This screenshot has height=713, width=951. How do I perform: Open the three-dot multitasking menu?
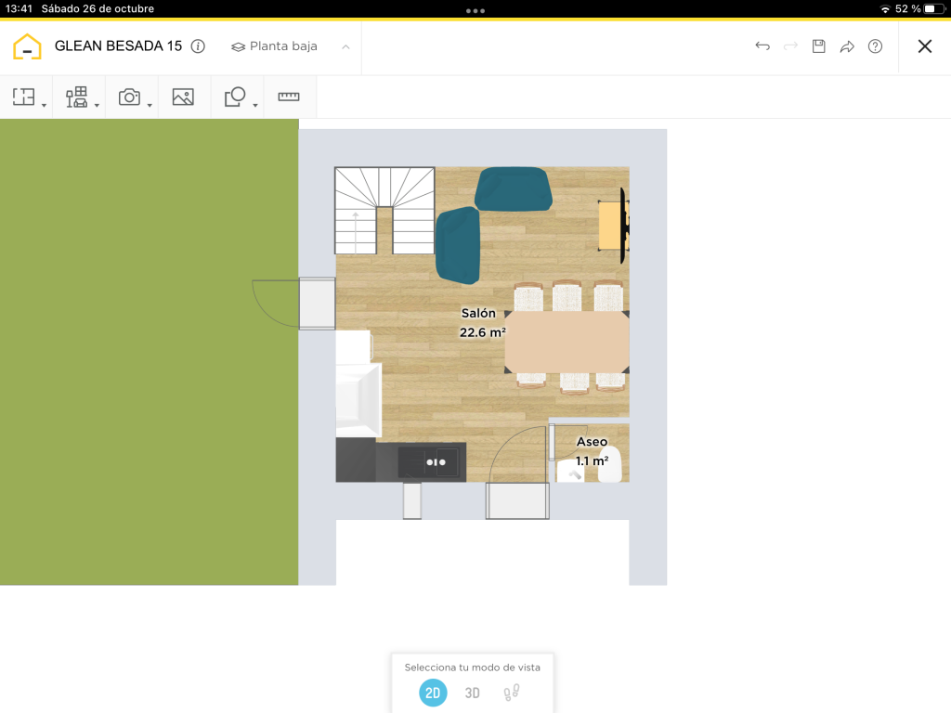[x=475, y=10]
